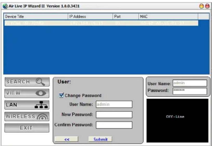212x146 pixels.
Task: Click the Off-Line video preview panel
Action: coord(177,121)
